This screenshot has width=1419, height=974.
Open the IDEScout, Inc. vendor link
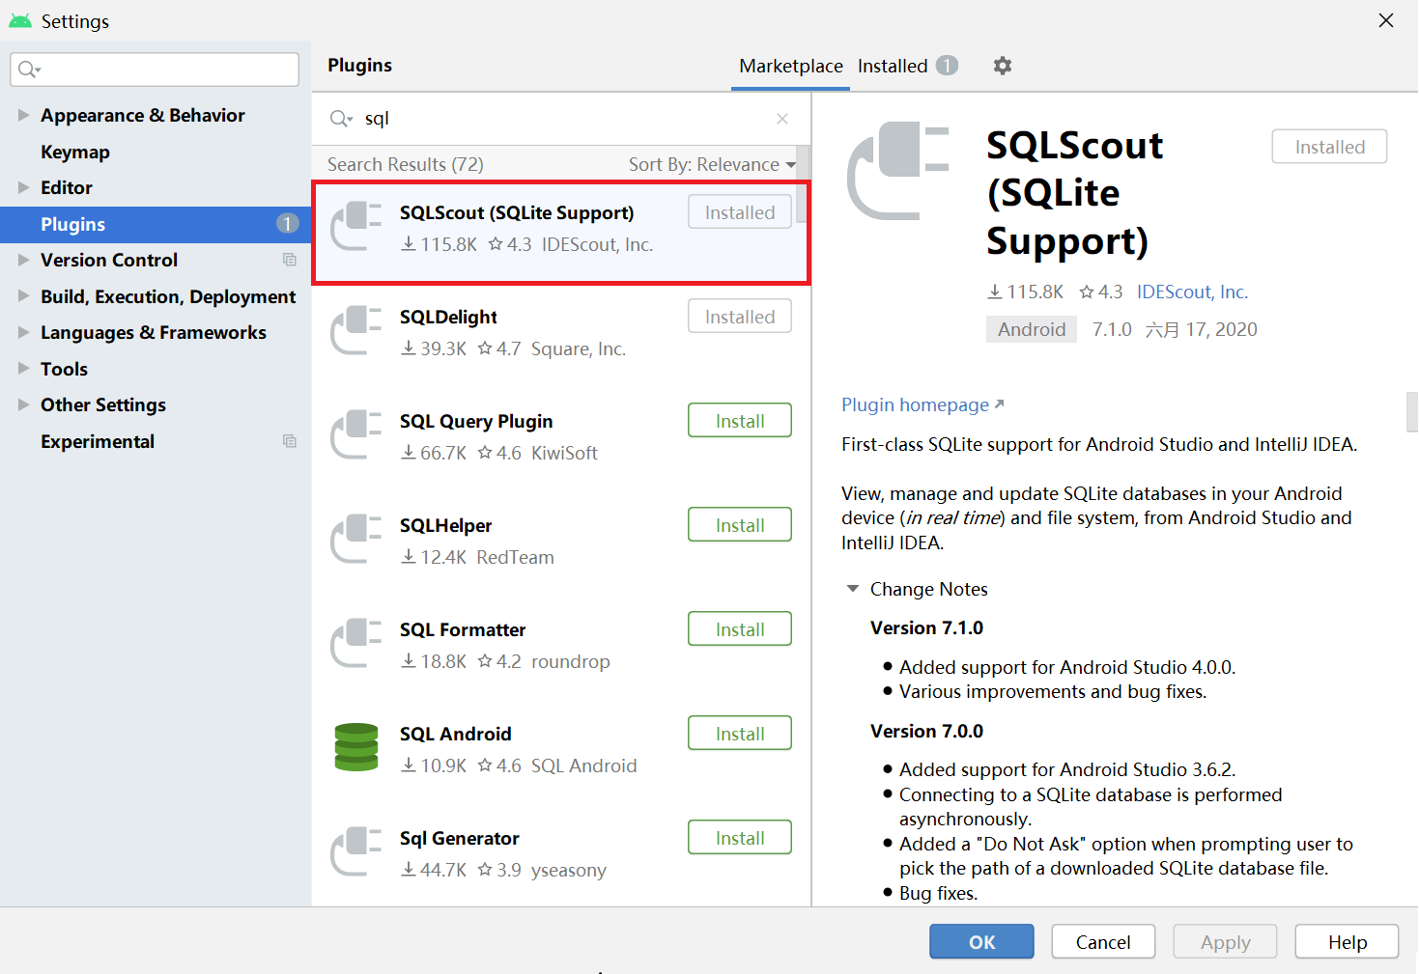[x=1192, y=292]
